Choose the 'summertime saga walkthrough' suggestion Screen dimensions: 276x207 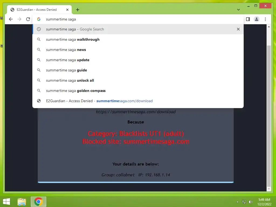coord(138,39)
